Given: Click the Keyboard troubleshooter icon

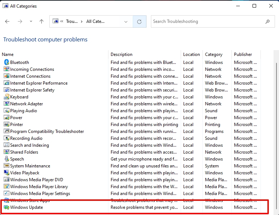Looking at the screenshot, I should [7, 97].
